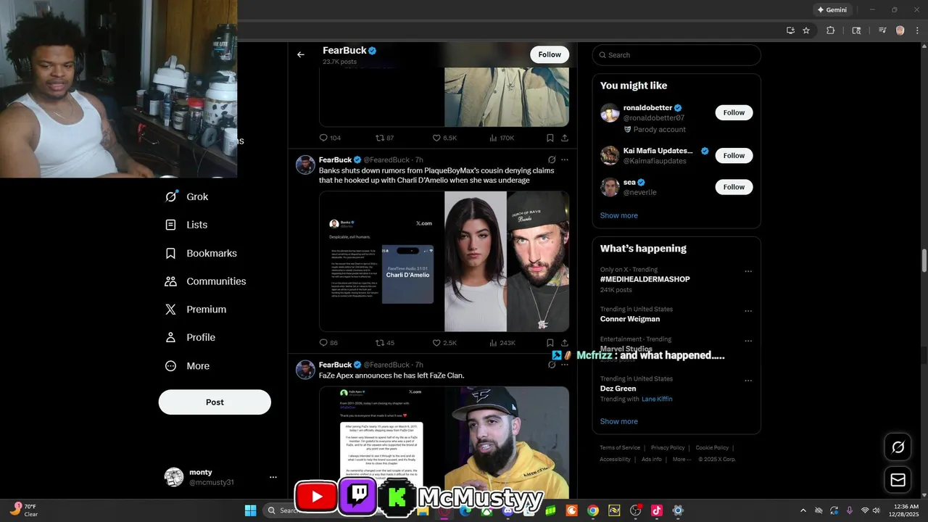
Task: Show more under You might like
Action: [x=619, y=215]
